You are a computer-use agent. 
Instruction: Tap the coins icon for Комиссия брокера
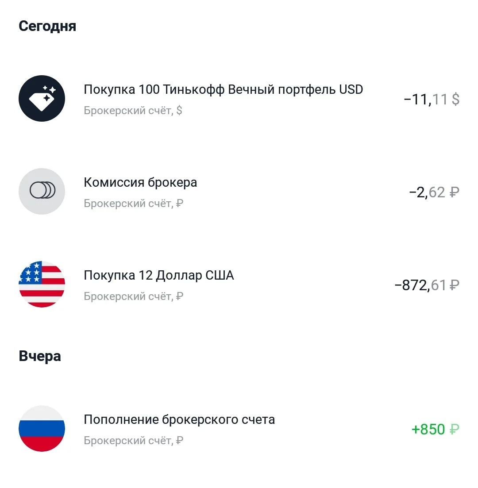pyautogui.click(x=42, y=191)
